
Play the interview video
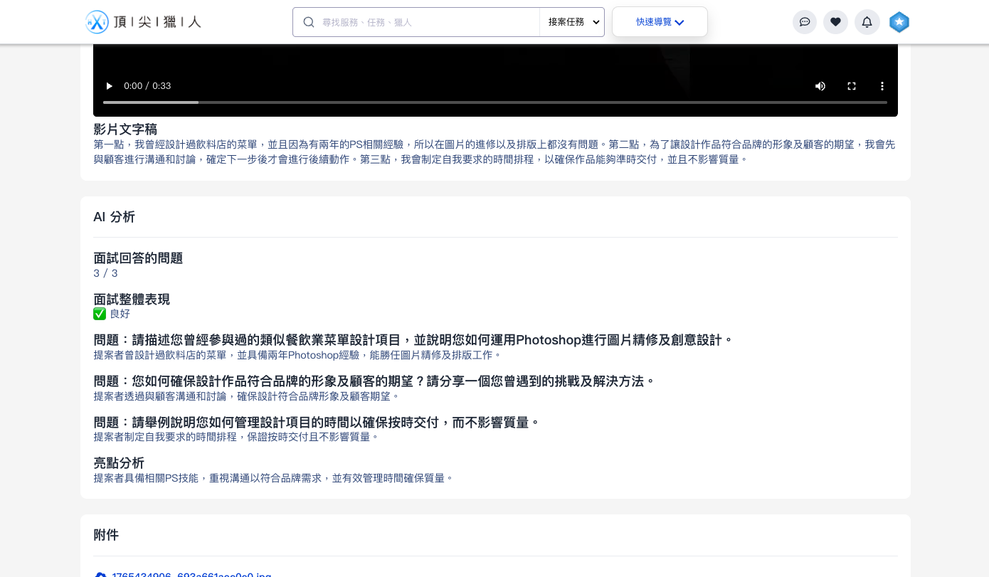click(x=109, y=86)
